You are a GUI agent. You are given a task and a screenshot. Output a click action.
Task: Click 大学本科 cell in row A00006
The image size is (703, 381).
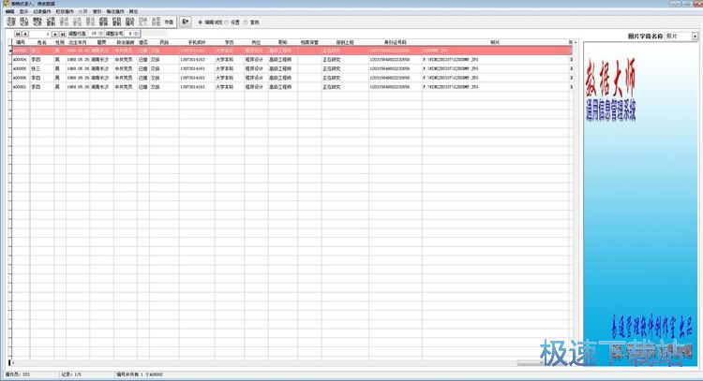tap(229, 78)
